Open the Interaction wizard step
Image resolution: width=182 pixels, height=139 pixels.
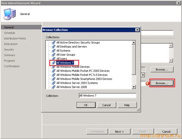11,44
